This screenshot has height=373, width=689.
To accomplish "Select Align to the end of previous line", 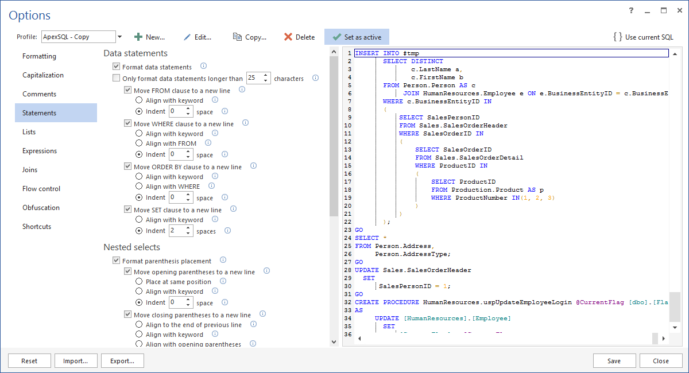I will pyautogui.click(x=139, y=325).
